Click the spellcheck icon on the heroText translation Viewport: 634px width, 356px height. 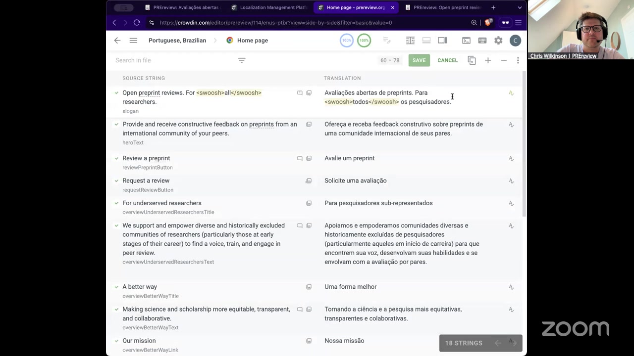point(511,125)
